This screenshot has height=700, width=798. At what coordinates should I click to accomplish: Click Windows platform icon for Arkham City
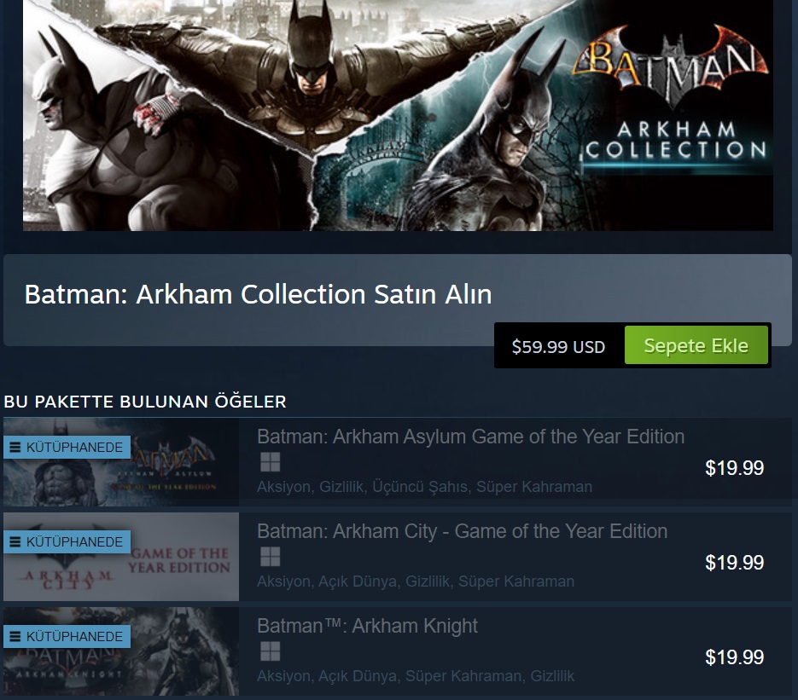tap(270, 558)
